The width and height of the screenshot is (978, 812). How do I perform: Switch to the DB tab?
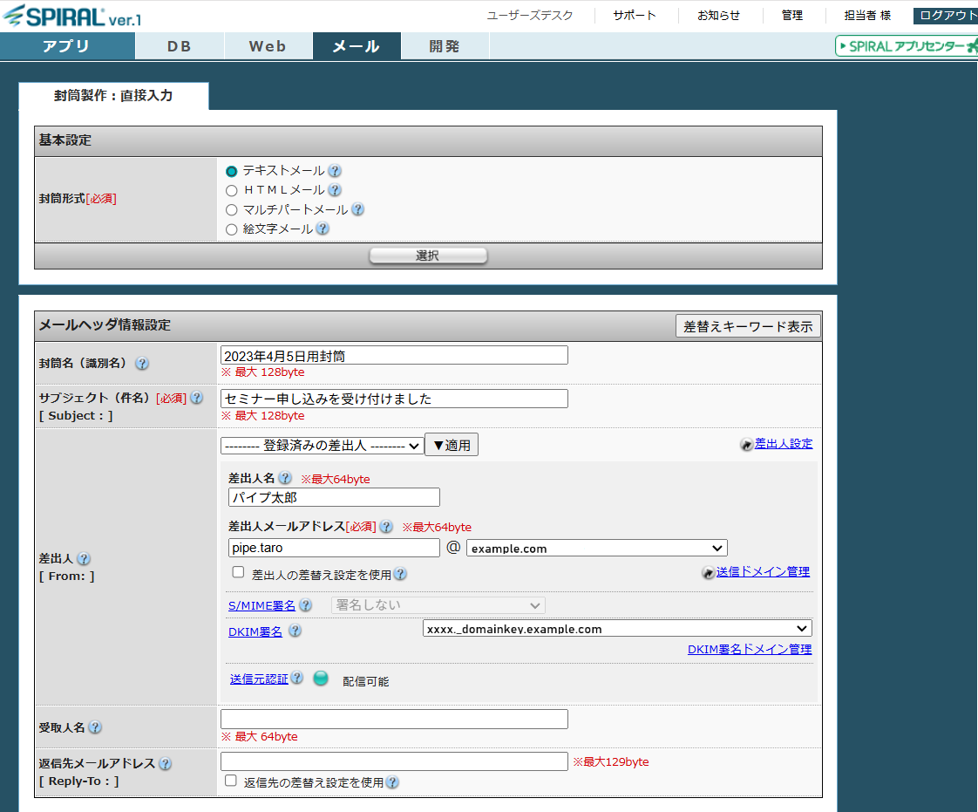(180, 46)
